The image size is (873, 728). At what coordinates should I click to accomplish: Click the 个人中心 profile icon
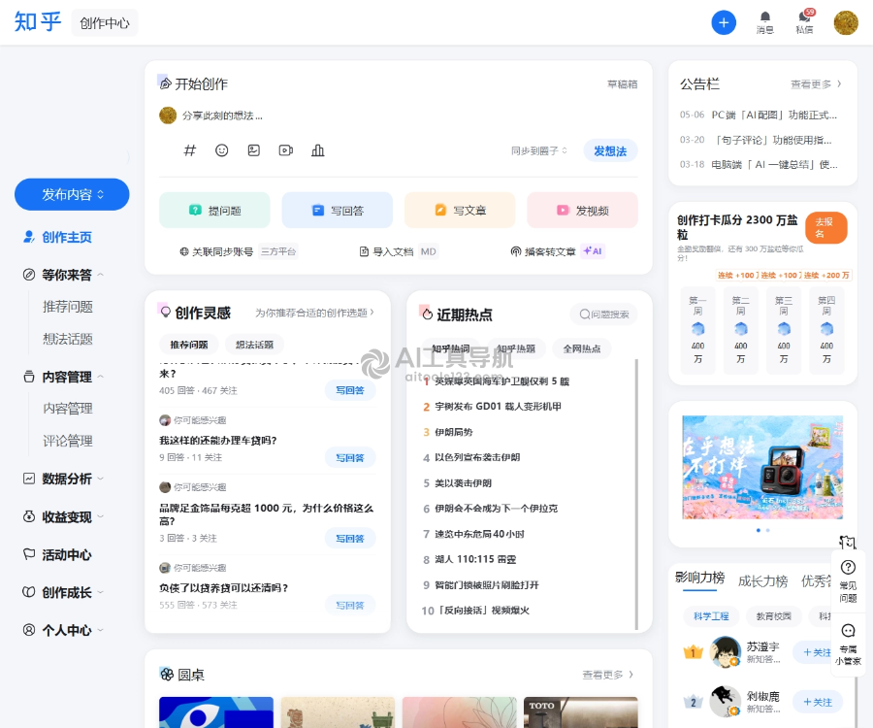pos(29,630)
